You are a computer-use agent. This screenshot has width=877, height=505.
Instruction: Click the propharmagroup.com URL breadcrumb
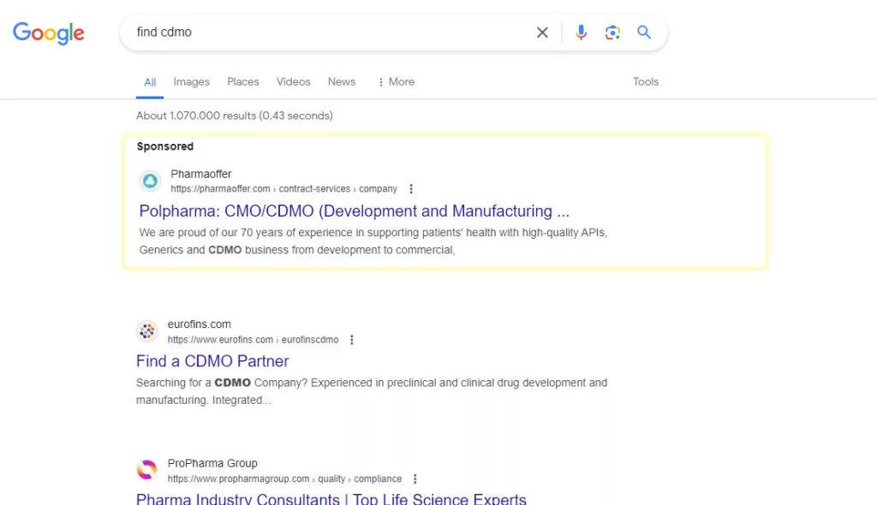tap(284, 478)
